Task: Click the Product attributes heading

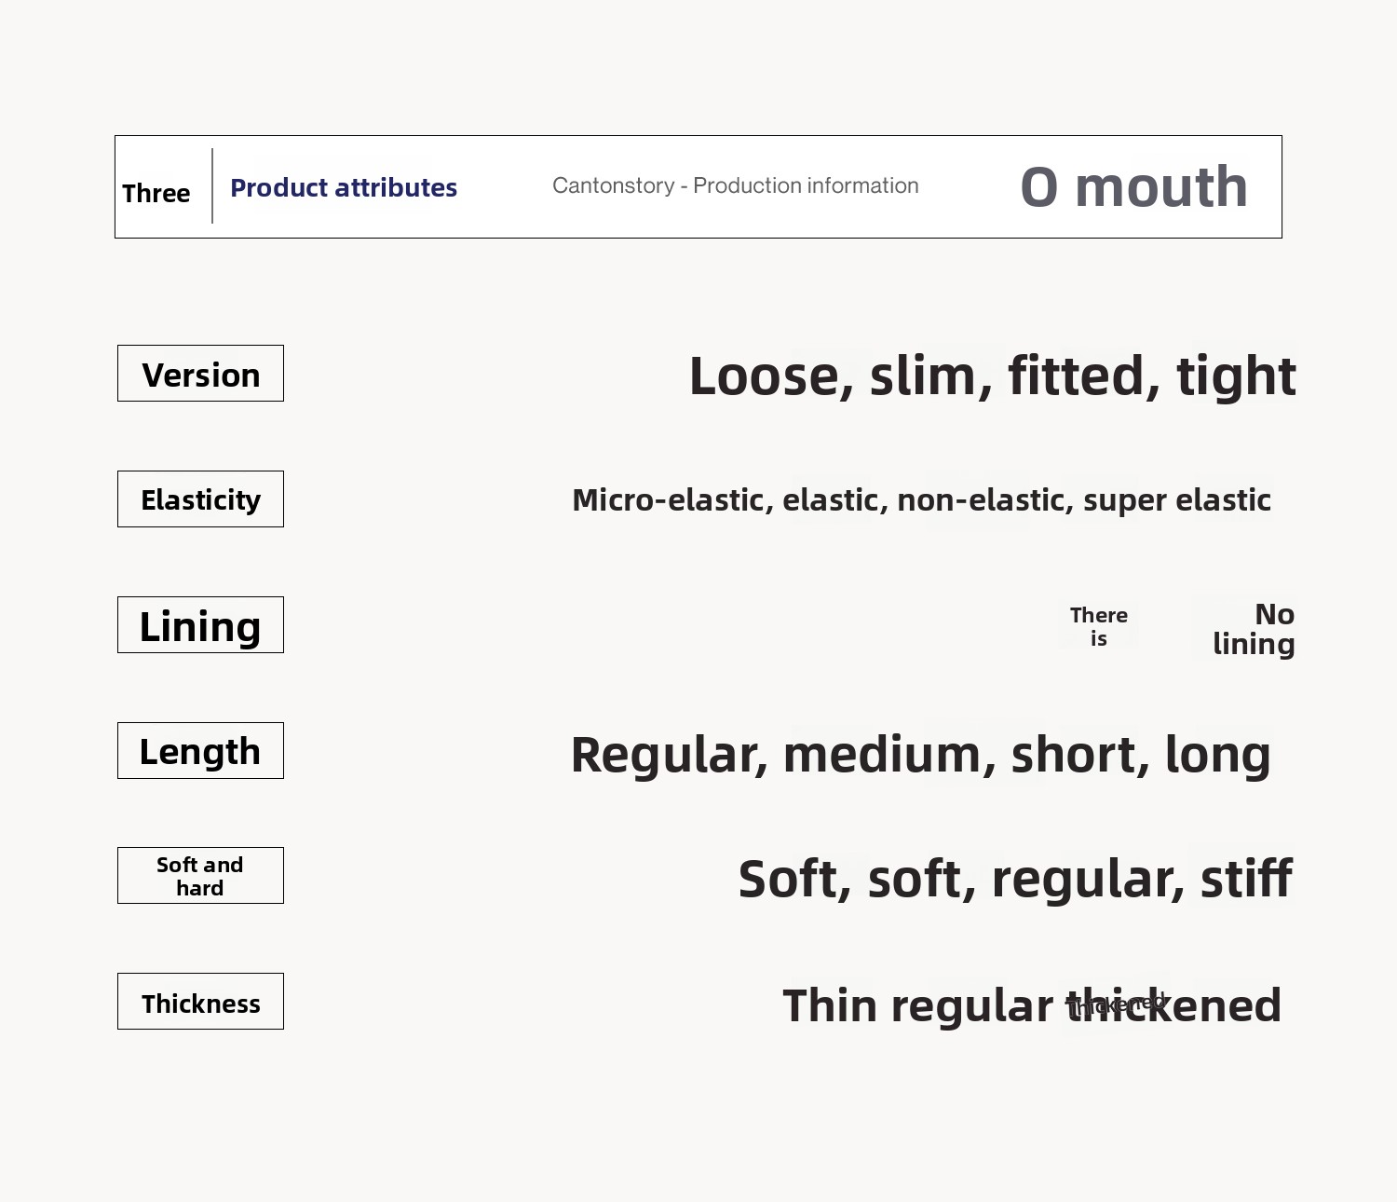Action: [344, 187]
